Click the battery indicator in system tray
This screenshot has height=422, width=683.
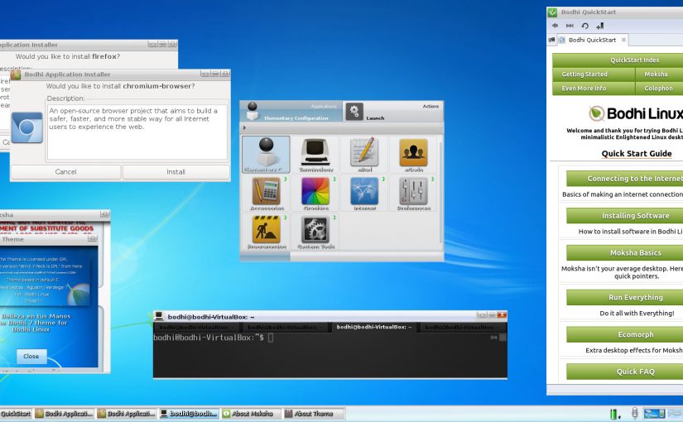614,414
